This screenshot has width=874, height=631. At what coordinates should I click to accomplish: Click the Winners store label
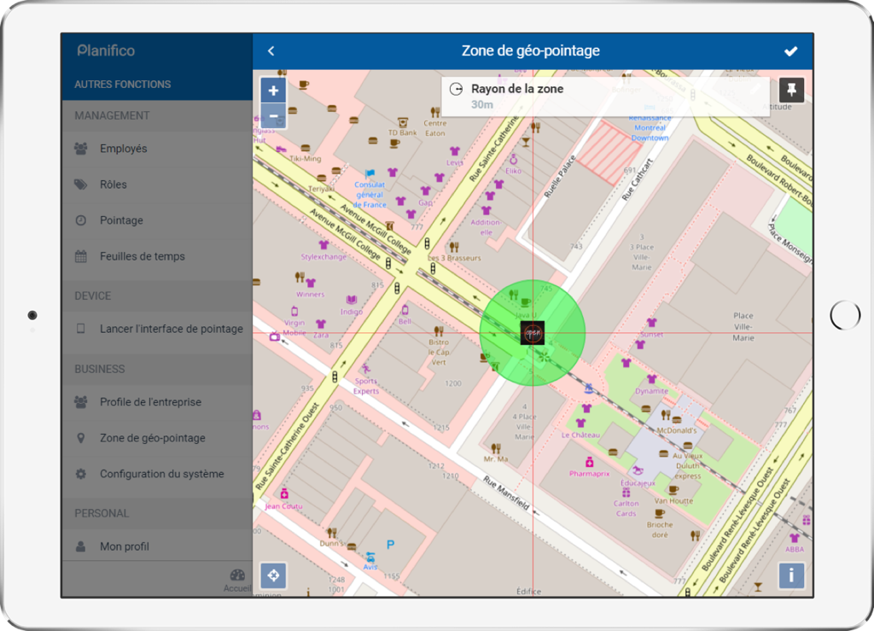pos(311,295)
